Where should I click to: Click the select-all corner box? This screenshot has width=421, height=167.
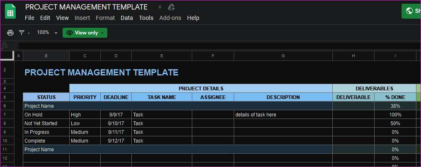point(7,56)
